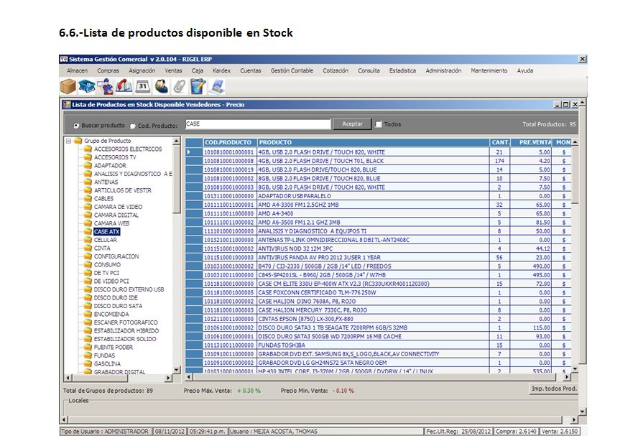Image resolution: width=638 pixels, height=446 pixels.
Task: Open the Almacen menu
Action: coord(77,70)
